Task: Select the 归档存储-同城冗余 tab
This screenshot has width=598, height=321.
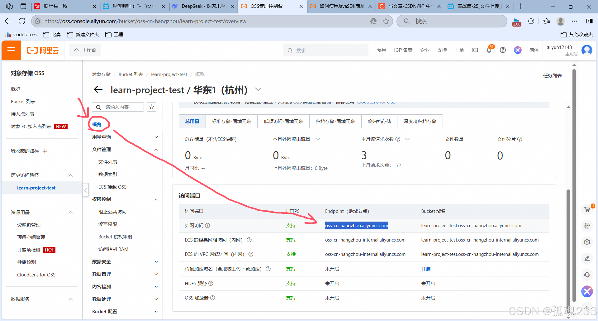Action: [x=335, y=121]
